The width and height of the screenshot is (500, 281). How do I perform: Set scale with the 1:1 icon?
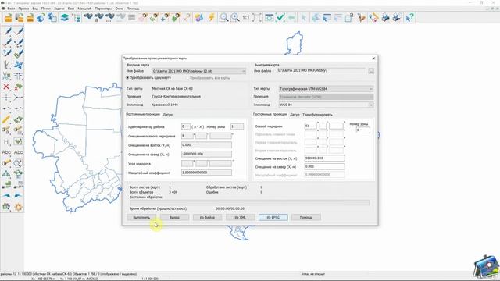pos(246,17)
